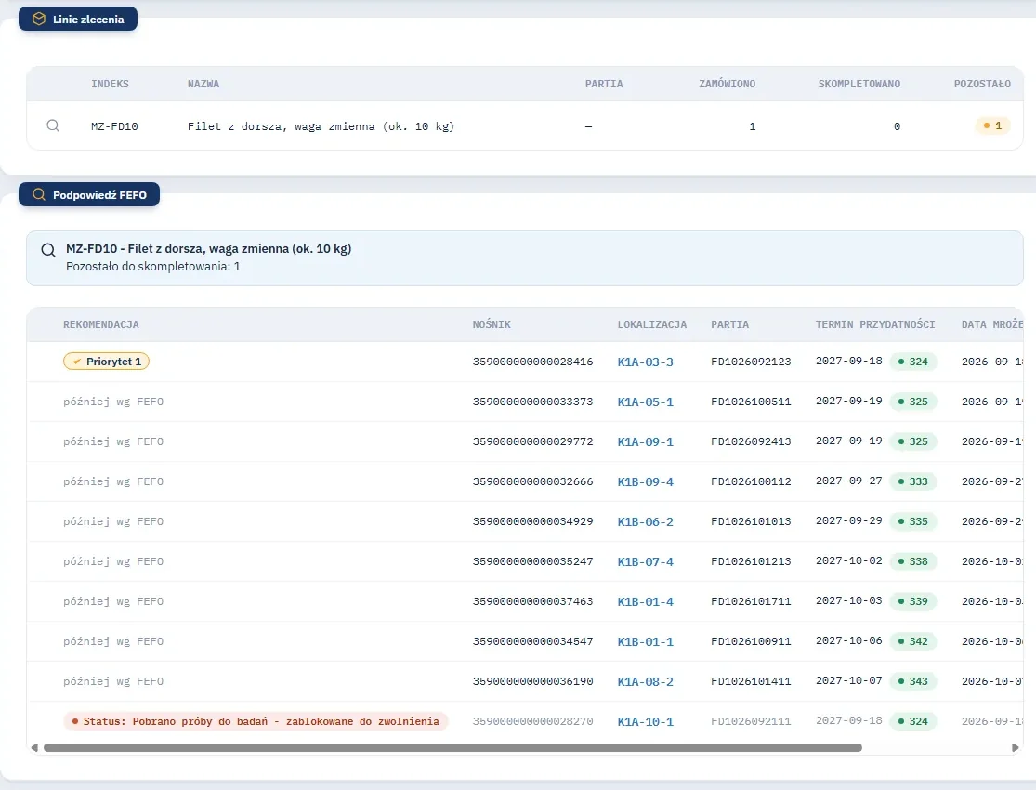Screen dimensions: 1036x790
Task: Click the magnifier icon in the MZ-FD10 order line
Action: click(53, 125)
